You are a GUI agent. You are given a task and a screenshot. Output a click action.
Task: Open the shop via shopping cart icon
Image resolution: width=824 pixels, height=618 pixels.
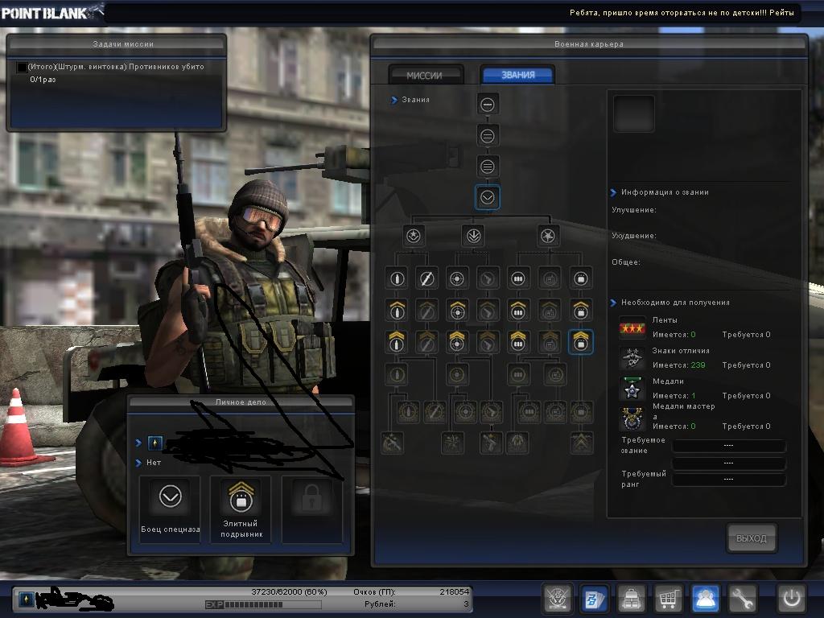point(667,599)
